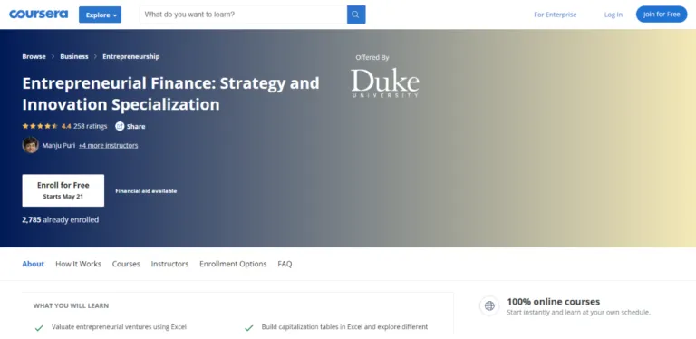Click the globe icon beside 100% online courses
This screenshot has height=339, width=696.
pyautogui.click(x=489, y=305)
